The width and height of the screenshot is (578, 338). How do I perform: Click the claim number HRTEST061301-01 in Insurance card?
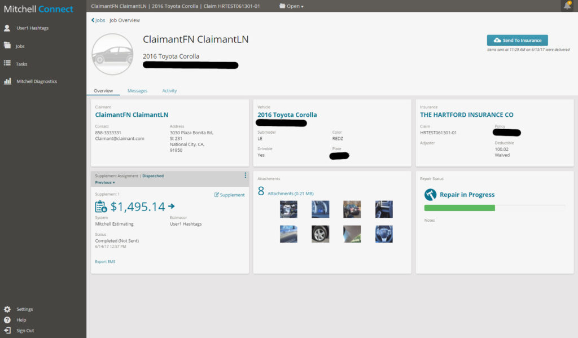click(438, 133)
